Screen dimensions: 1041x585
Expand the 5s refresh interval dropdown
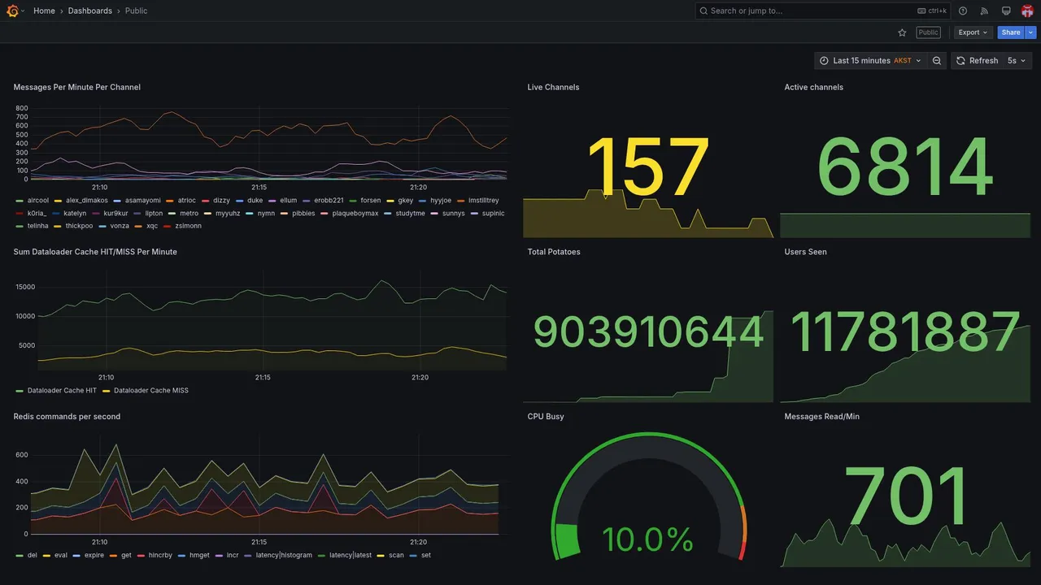coord(1017,61)
